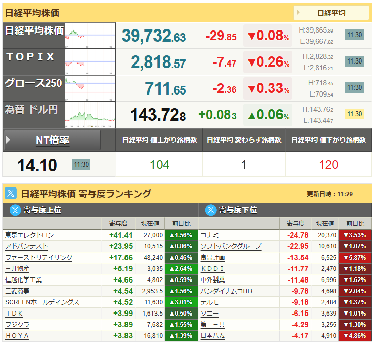Click the 日経平均 値下がり銘柄数 header
This screenshot has height=344, width=374.
(328, 140)
